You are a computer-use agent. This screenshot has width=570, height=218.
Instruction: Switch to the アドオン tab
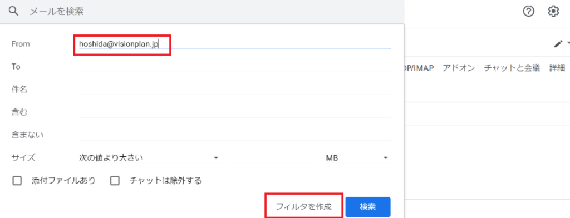coord(459,68)
